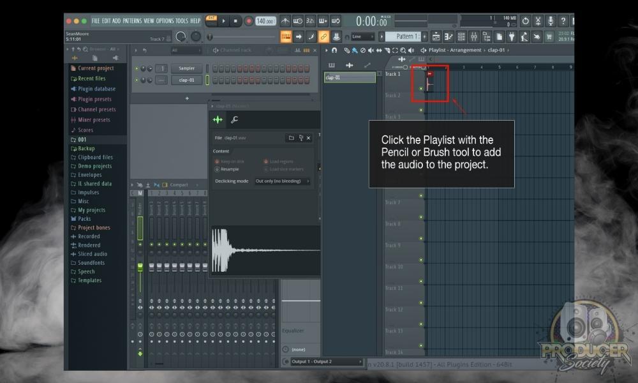The height and width of the screenshot is (383, 638).
Task: Click the Mixer icon in the top toolbar
Action: (475, 36)
